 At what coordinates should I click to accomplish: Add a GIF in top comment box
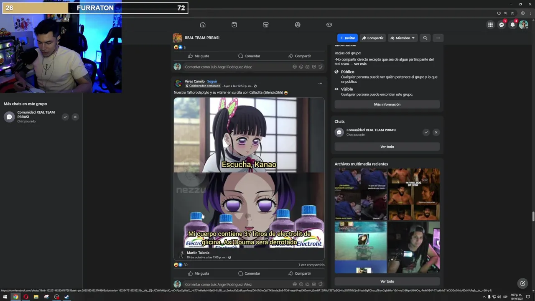point(314,67)
